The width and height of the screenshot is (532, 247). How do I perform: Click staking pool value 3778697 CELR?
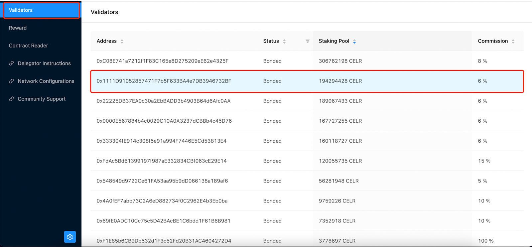[337, 241]
